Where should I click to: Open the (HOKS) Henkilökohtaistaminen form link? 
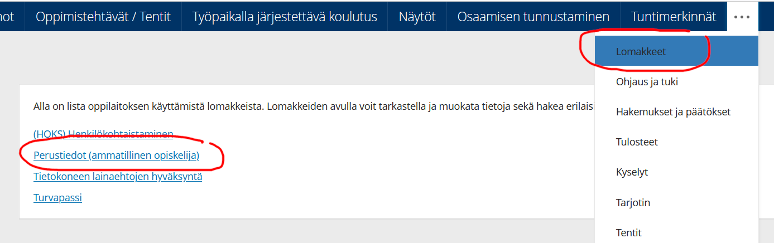tap(103, 134)
